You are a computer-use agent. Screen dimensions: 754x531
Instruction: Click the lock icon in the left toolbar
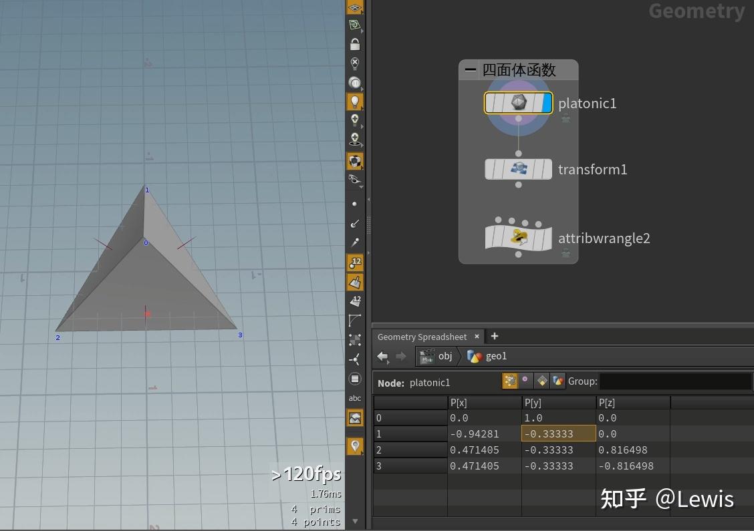coord(355,43)
